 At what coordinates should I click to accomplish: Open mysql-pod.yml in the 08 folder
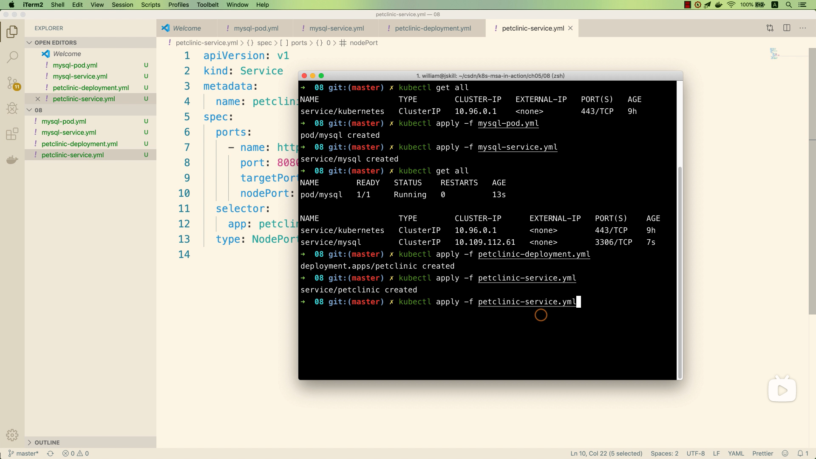91,121
